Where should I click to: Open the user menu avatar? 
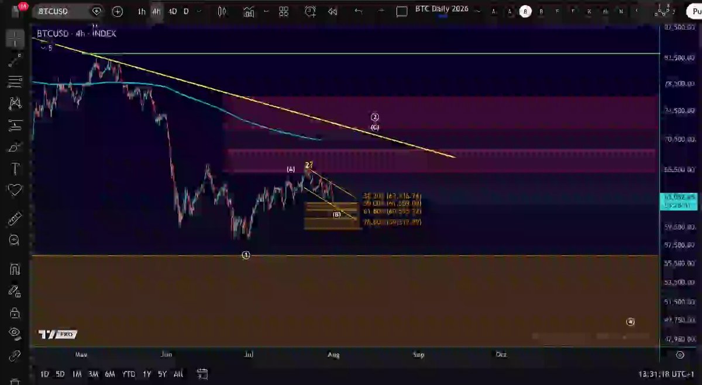pos(18,11)
